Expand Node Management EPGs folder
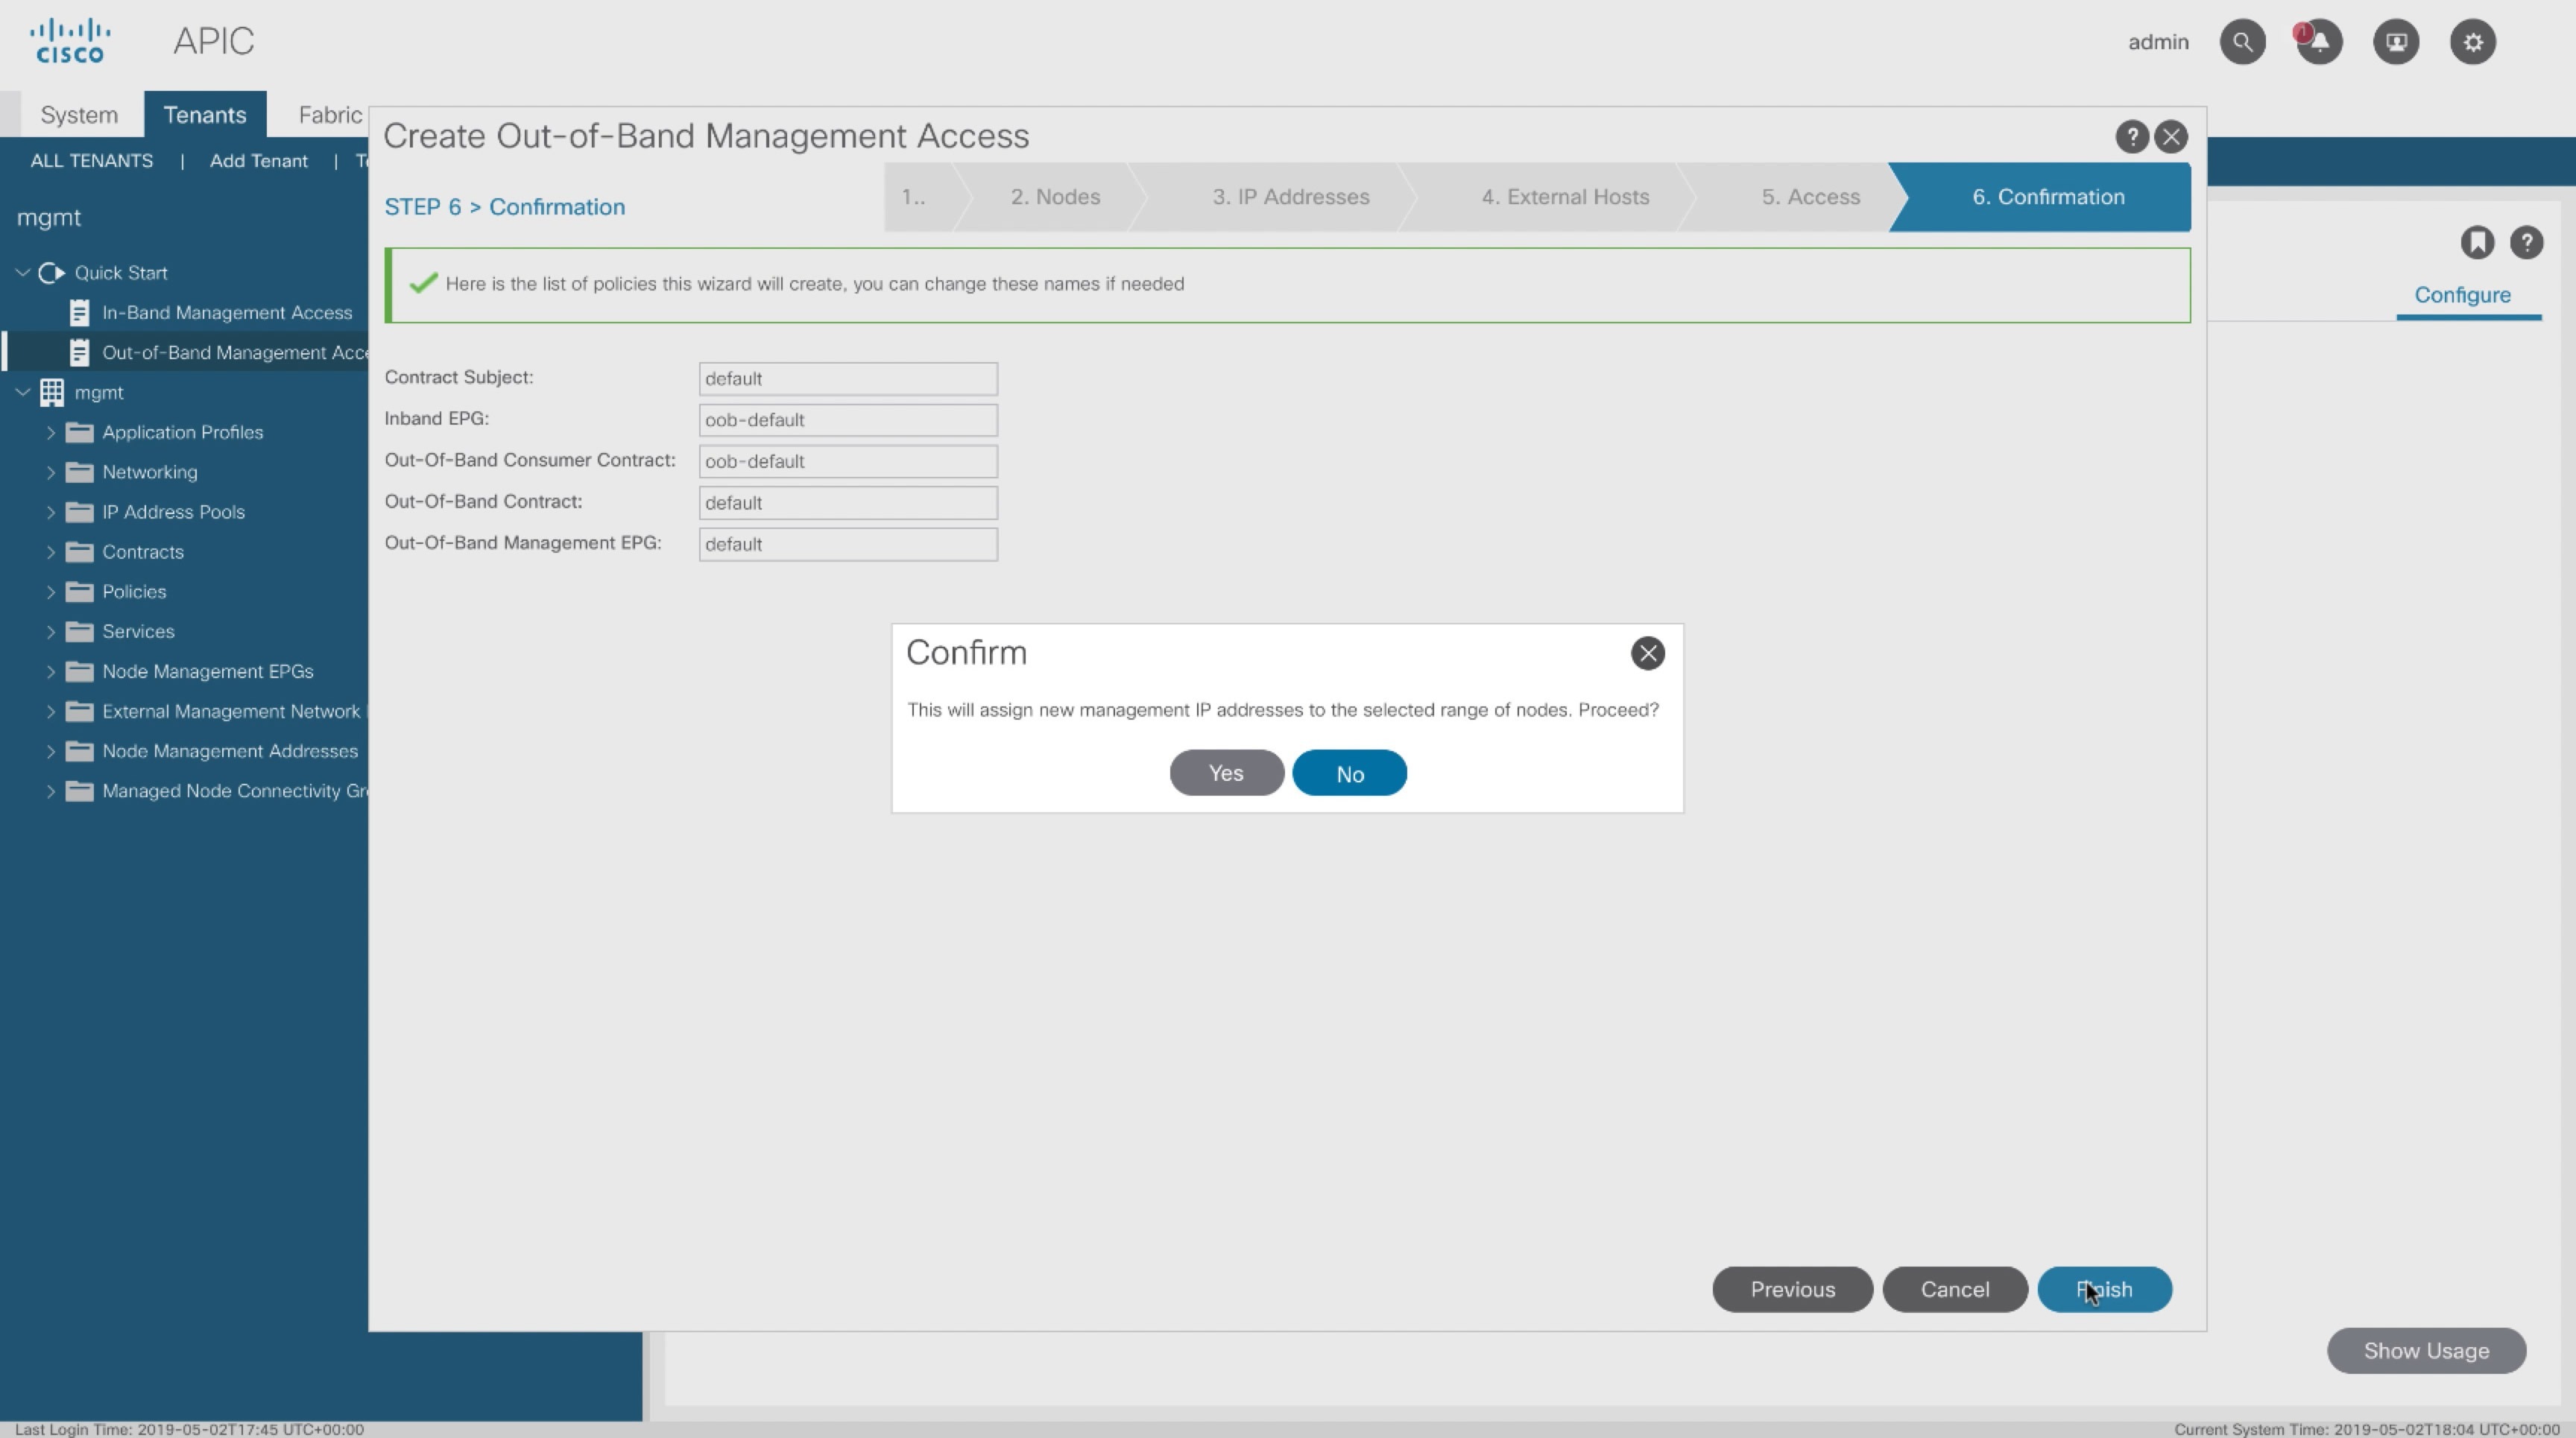This screenshot has height=1438, width=2576. pos(51,671)
